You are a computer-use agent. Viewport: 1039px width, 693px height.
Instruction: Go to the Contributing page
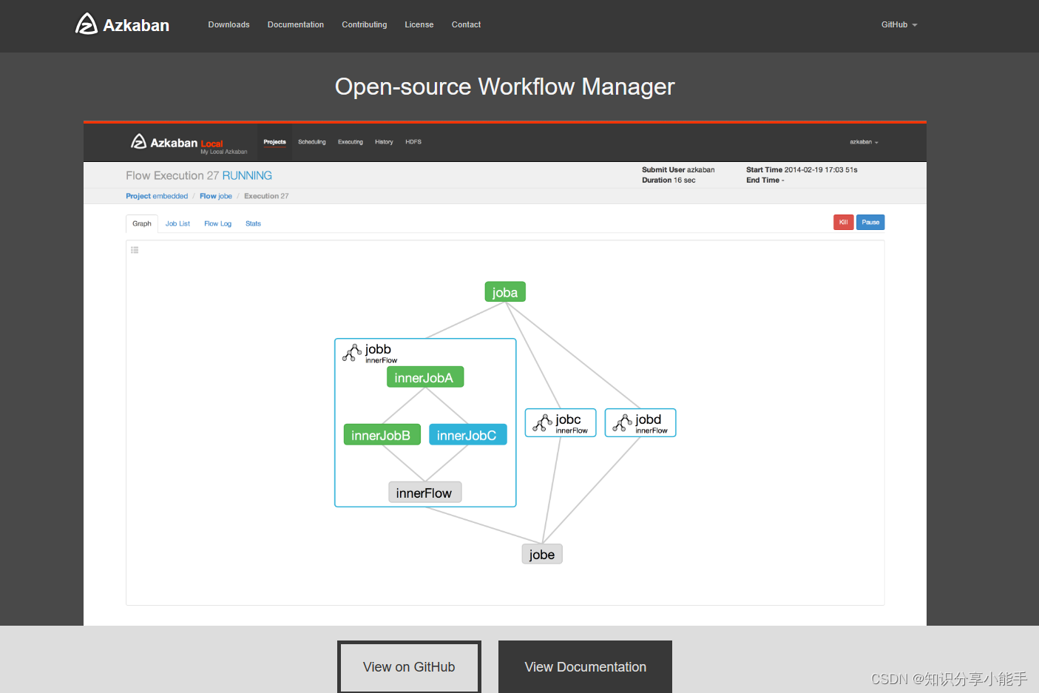[364, 24]
